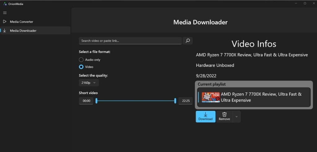This screenshot has width=317, height=152.
Task: Click the left handle of trim slider
Action: (96, 101)
